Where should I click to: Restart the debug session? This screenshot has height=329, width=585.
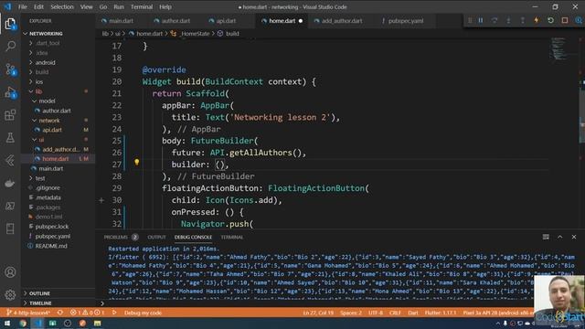pos(550,20)
